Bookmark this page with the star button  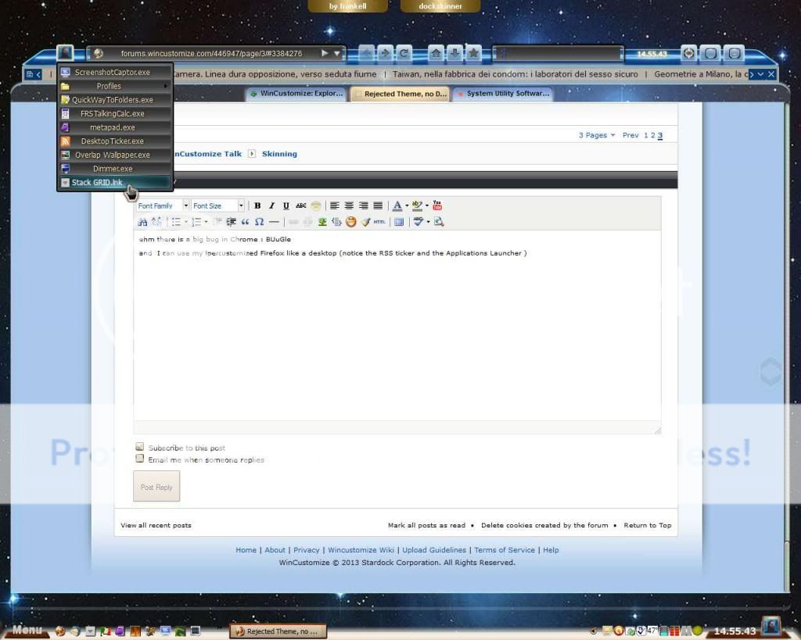[473, 53]
